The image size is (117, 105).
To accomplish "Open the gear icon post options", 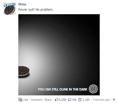I will click(114, 100).
